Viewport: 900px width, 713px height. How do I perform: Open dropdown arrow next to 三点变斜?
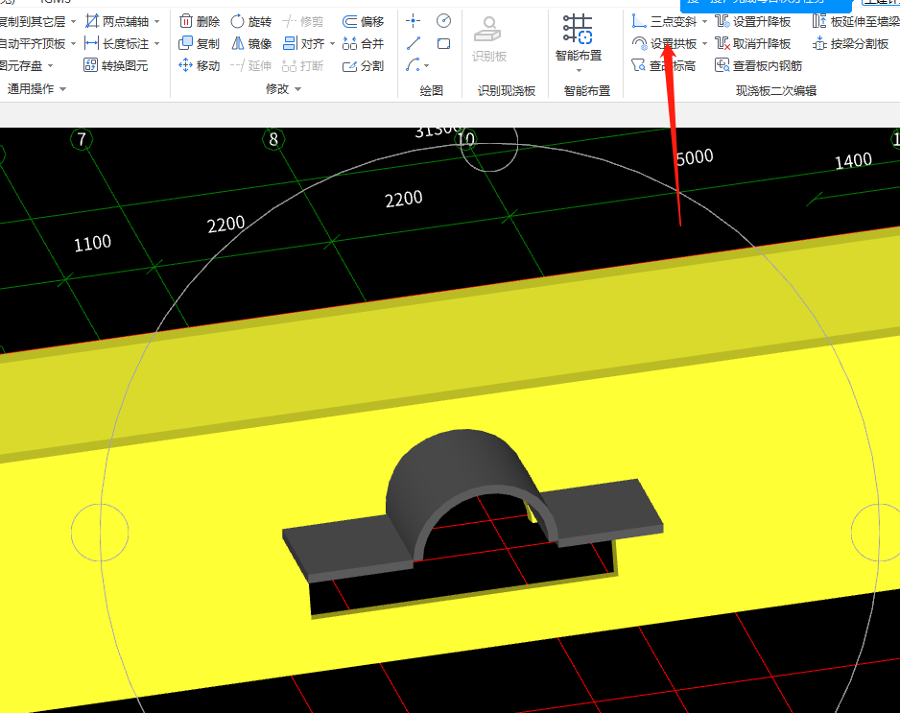[x=705, y=22]
